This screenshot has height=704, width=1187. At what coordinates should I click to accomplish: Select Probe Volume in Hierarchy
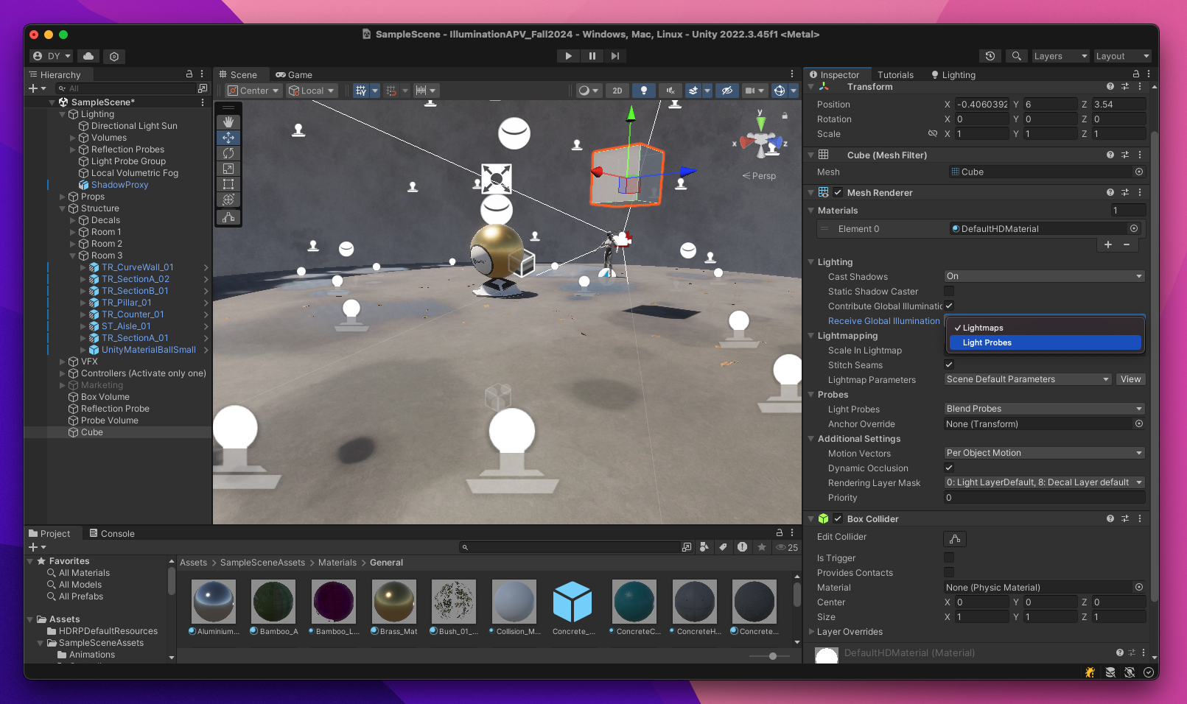pyautogui.click(x=109, y=420)
